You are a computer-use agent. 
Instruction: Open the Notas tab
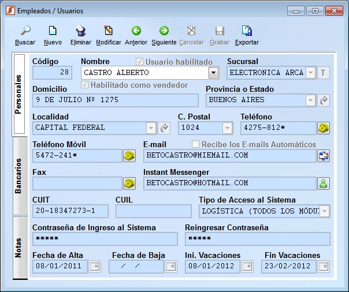click(19, 249)
